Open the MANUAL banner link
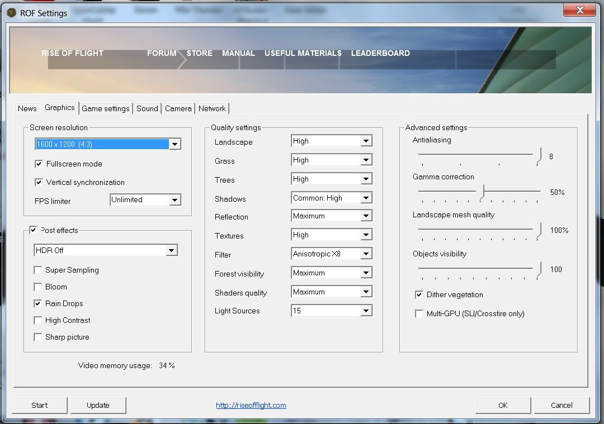Viewport: 604px width, 424px height. [238, 53]
